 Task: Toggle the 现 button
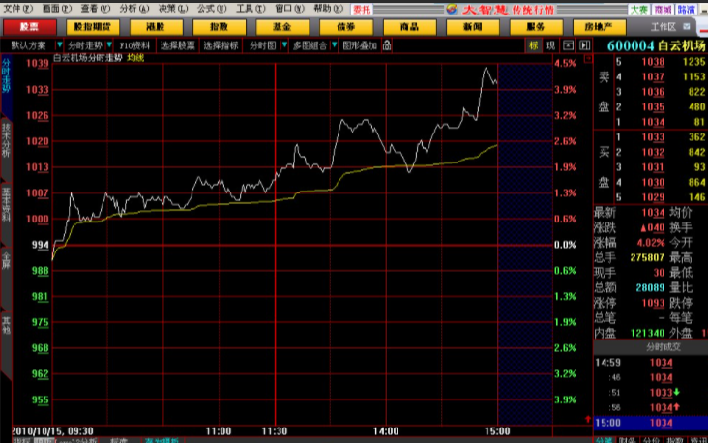tap(550, 45)
